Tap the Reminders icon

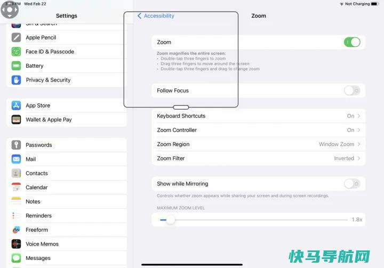tap(16, 216)
